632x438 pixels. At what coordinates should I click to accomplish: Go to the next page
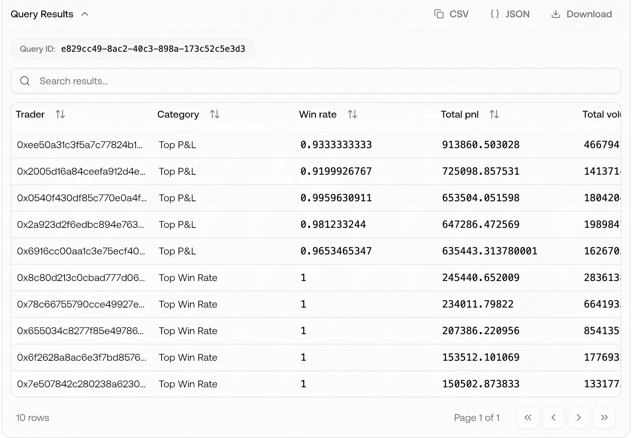[579, 417]
